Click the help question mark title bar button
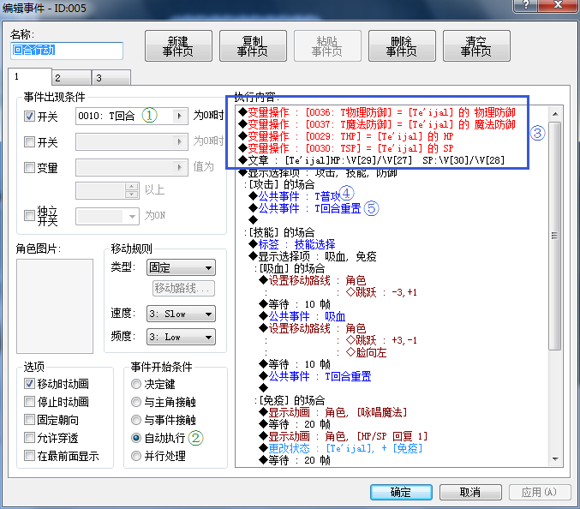The image size is (580, 509). click(x=526, y=5)
